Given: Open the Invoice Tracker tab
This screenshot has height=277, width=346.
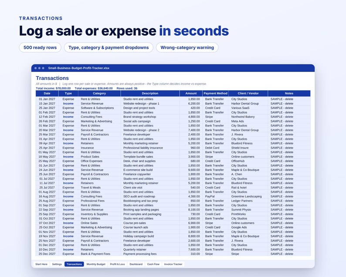Looking at the screenshot, I should [173, 264].
